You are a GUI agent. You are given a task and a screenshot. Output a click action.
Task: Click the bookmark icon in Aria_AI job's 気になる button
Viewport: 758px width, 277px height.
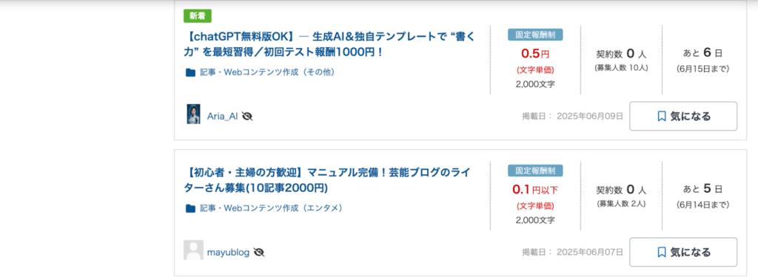tap(662, 116)
